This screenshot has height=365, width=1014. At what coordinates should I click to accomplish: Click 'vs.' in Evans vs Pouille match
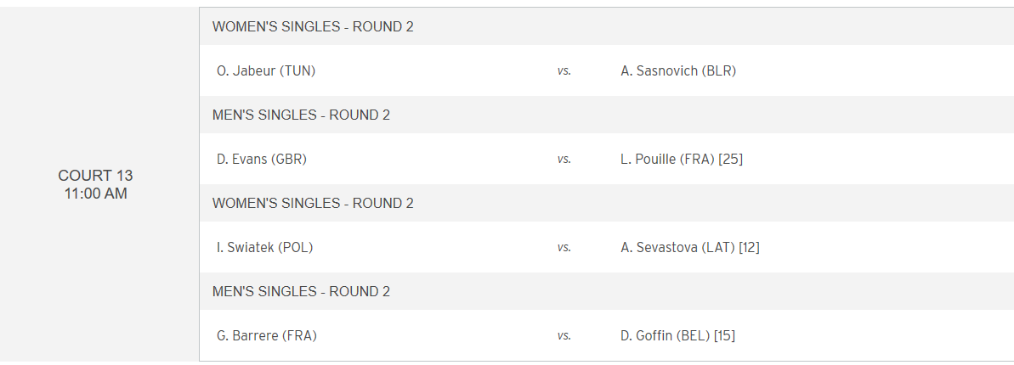click(x=564, y=160)
